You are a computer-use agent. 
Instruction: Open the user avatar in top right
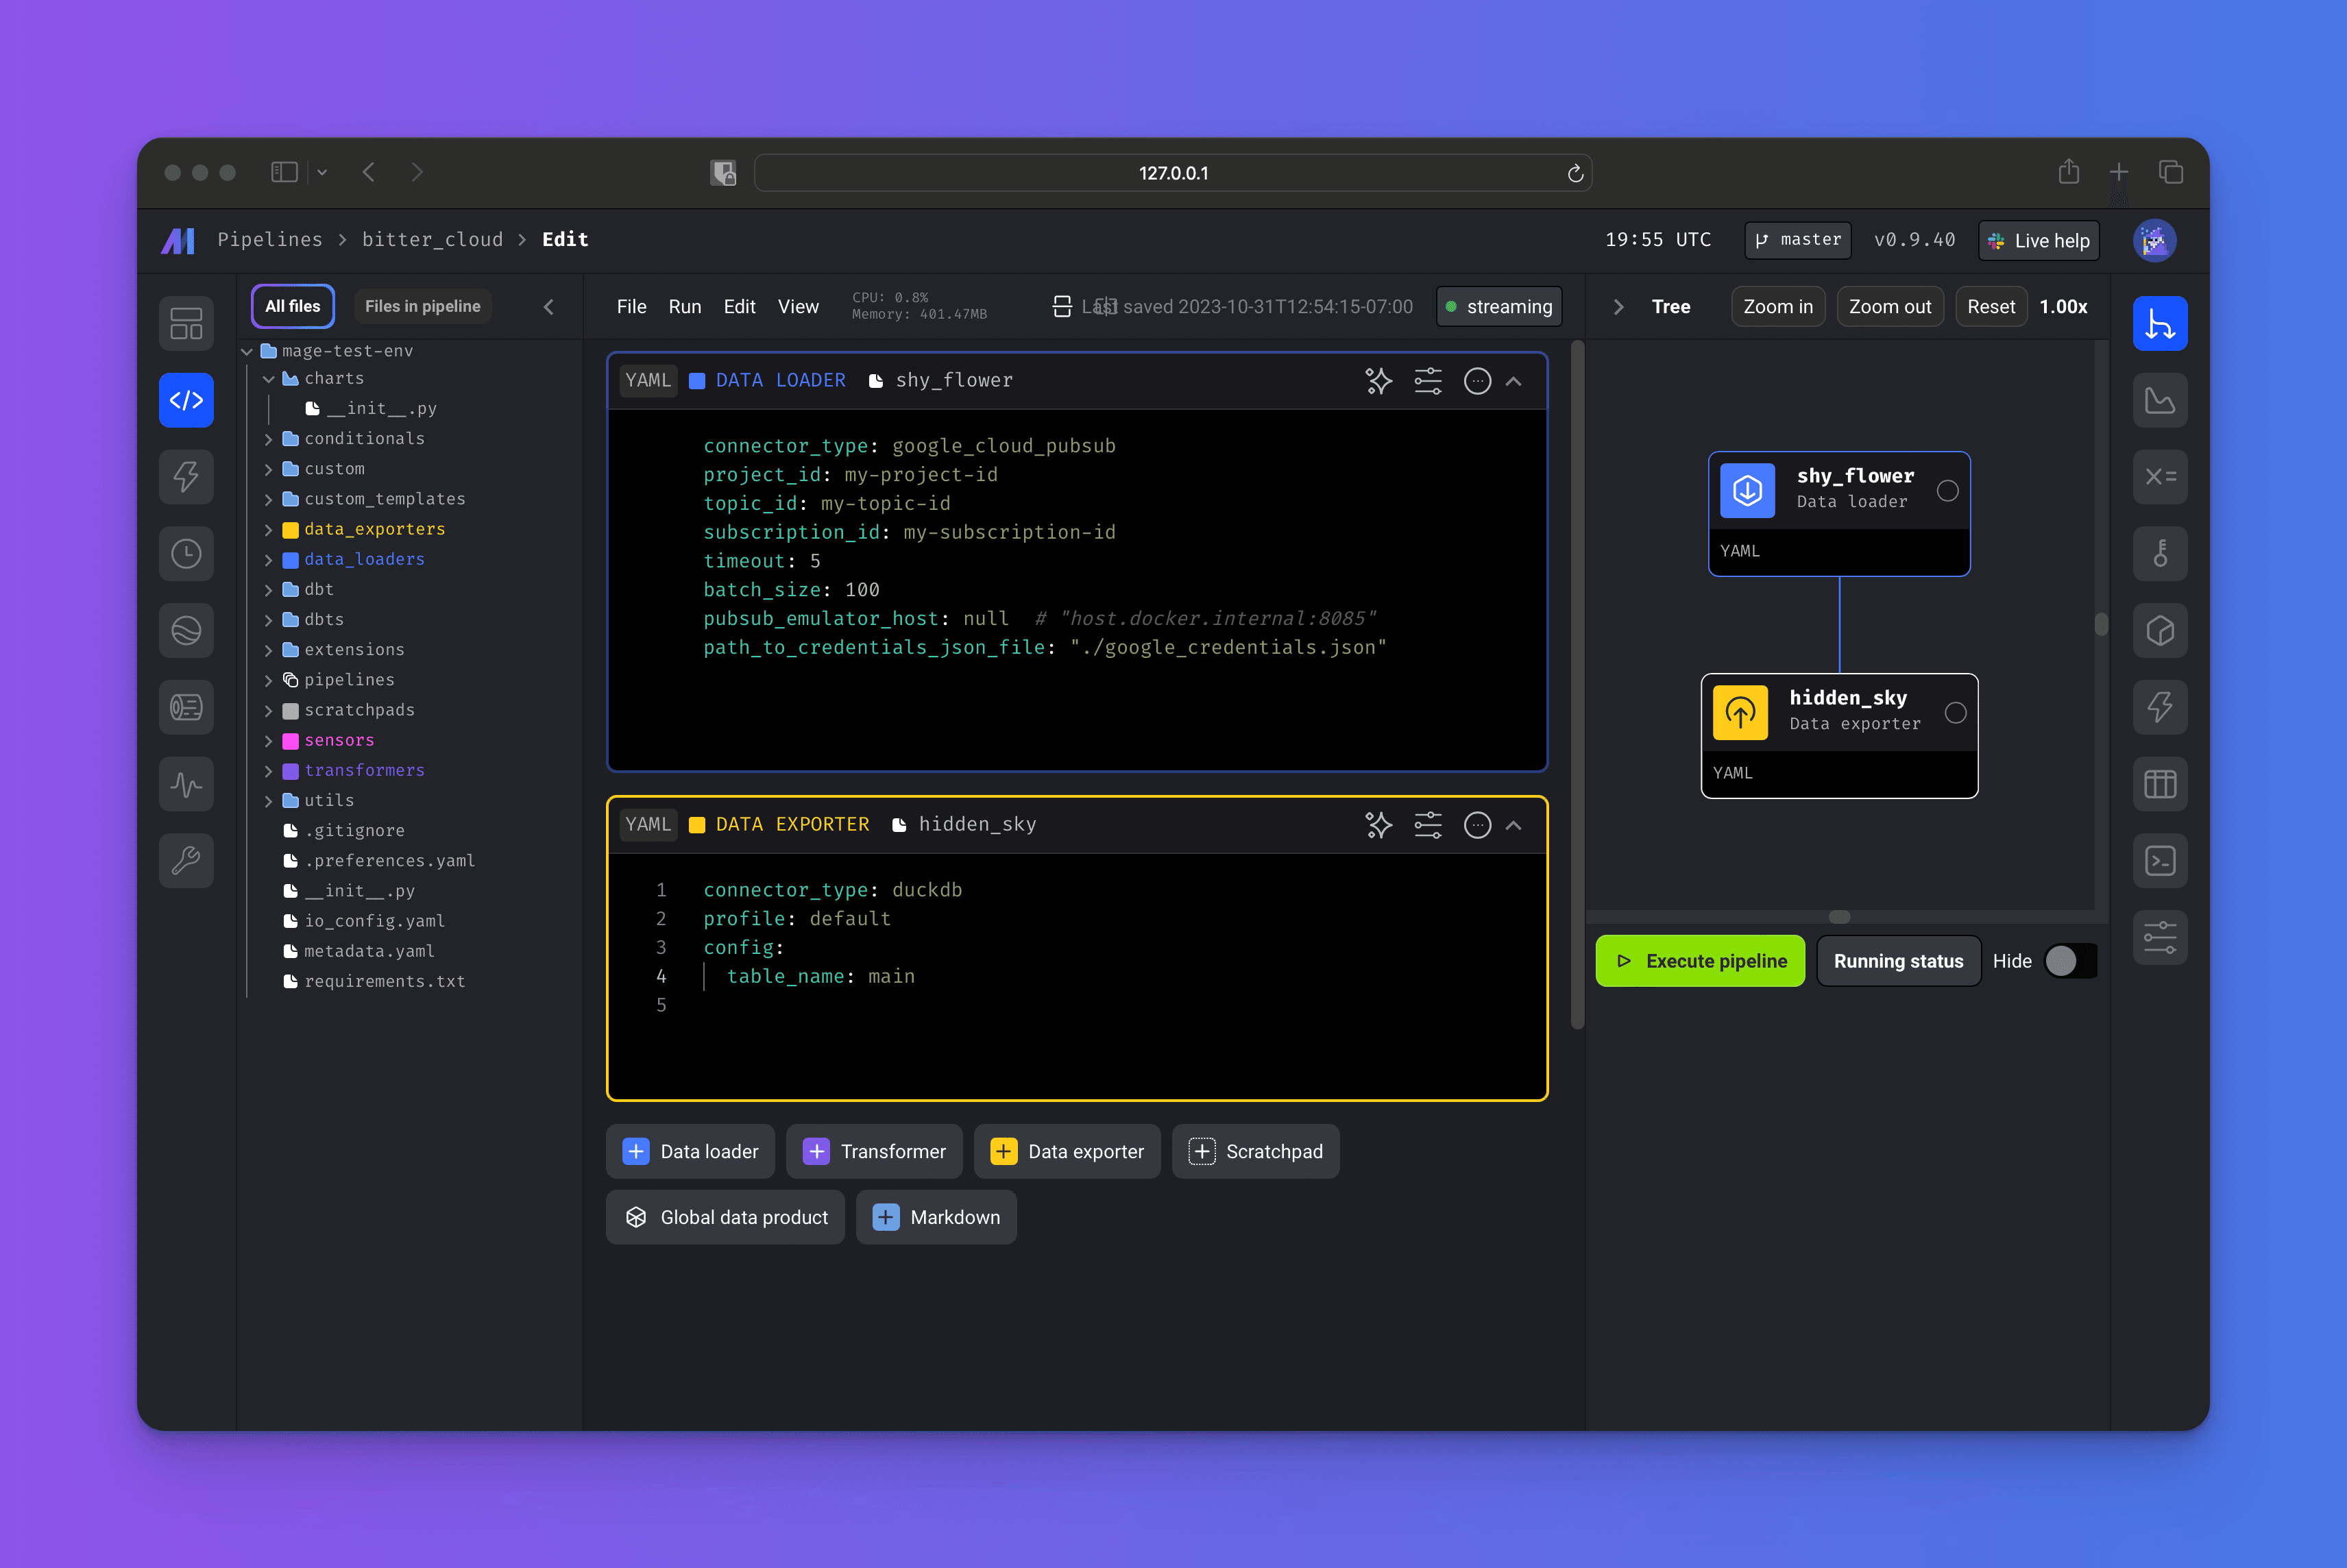click(x=2154, y=241)
